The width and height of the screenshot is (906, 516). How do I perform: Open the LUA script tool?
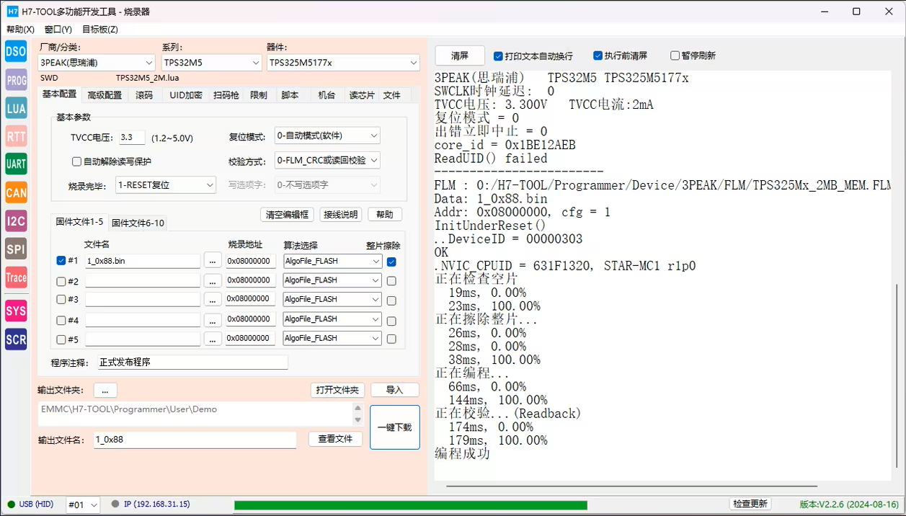pos(16,108)
